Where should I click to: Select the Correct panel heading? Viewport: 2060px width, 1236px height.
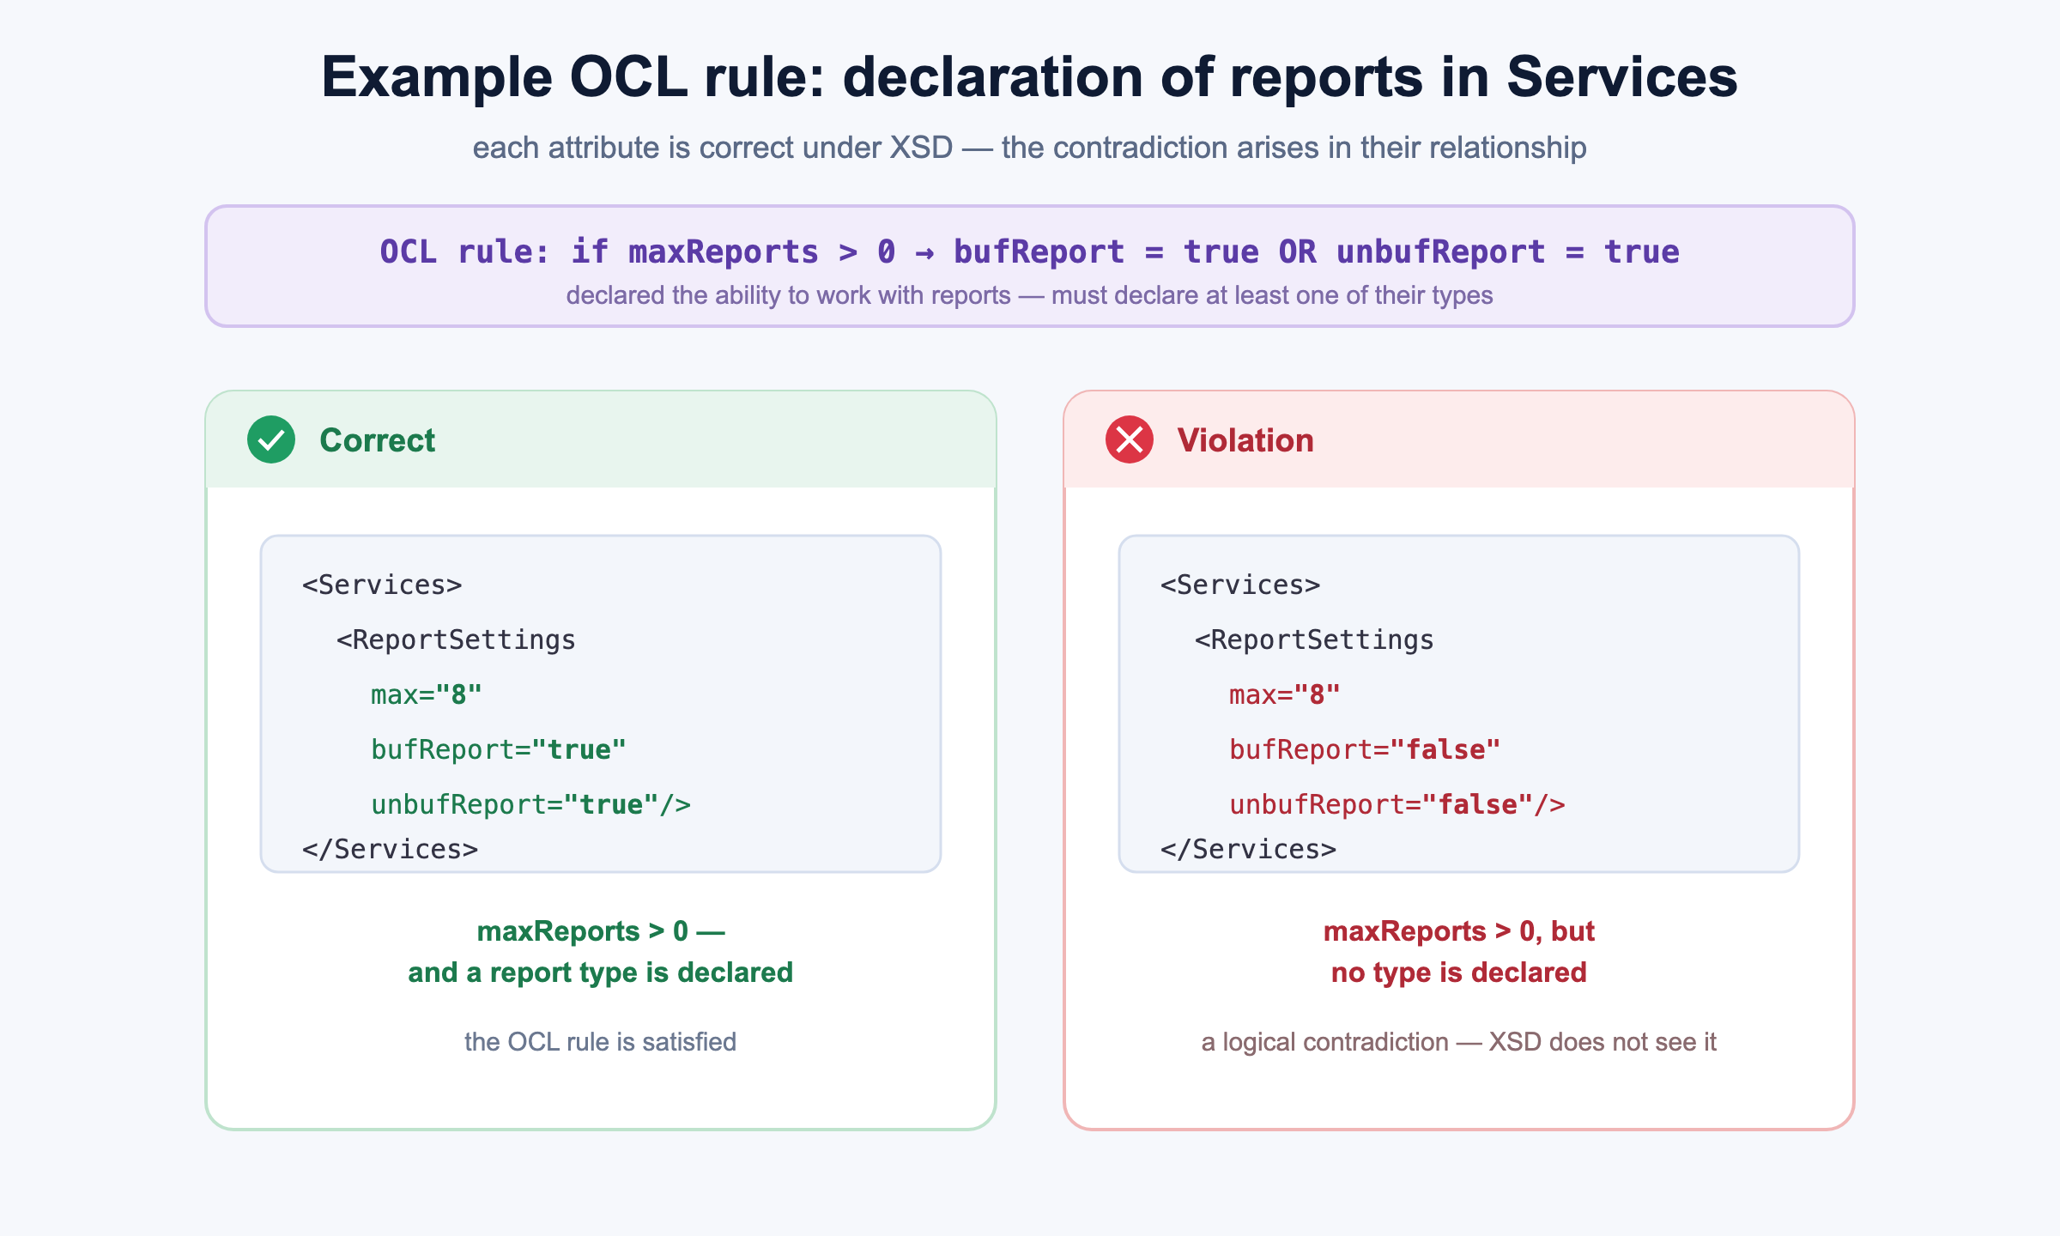point(377,440)
